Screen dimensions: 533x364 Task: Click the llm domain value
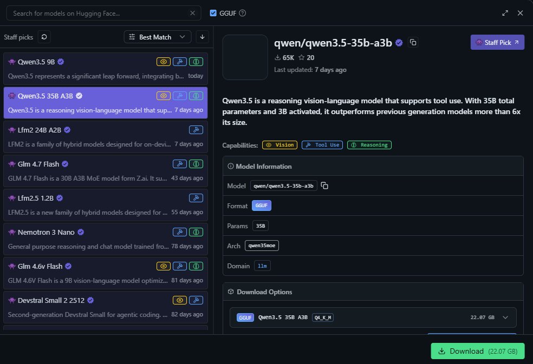[262, 266]
